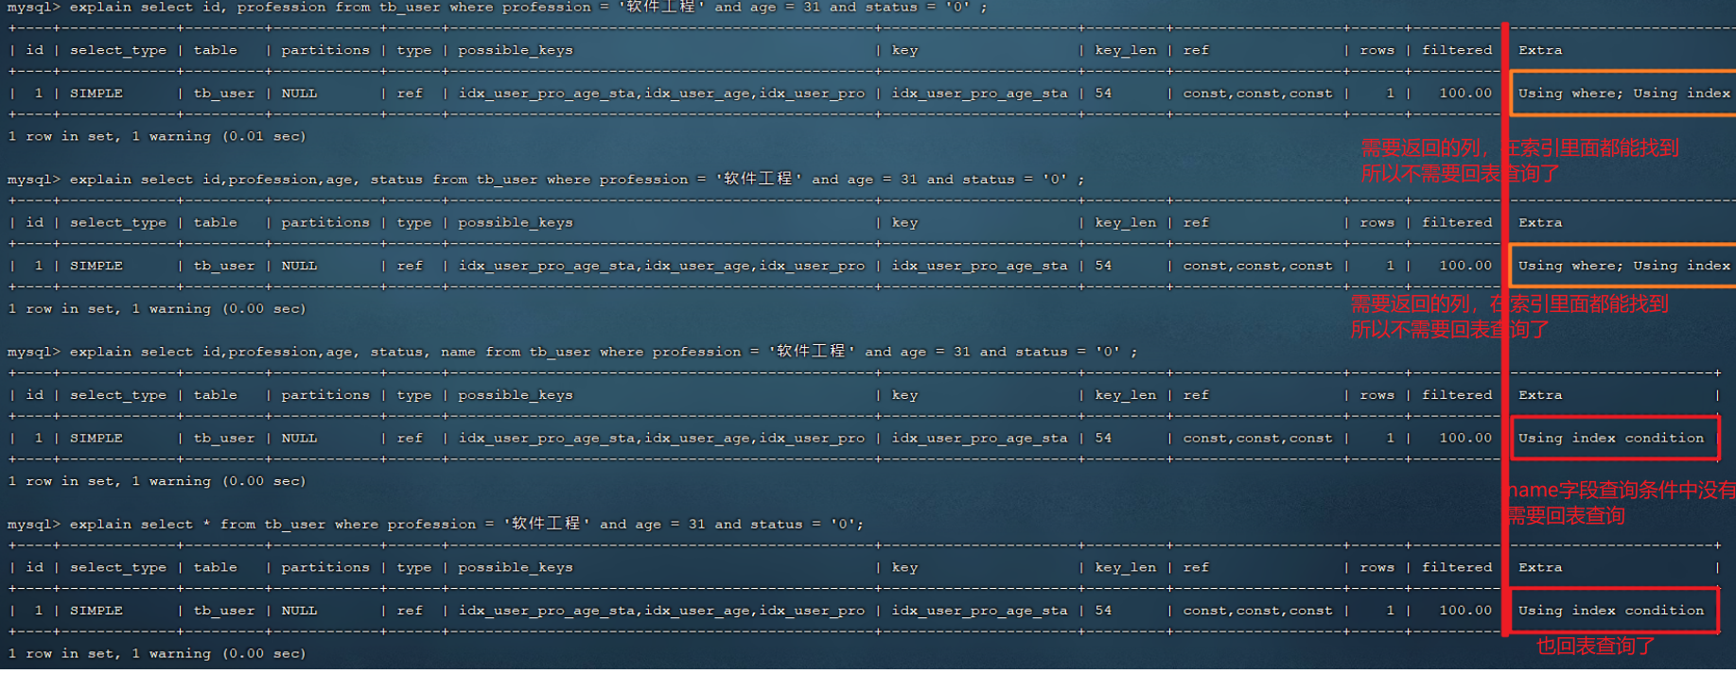The height and width of the screenshot is (674, 1736).
Task: Click the filtered value '100.00' in the first result
Action: tap(1464, 94)
